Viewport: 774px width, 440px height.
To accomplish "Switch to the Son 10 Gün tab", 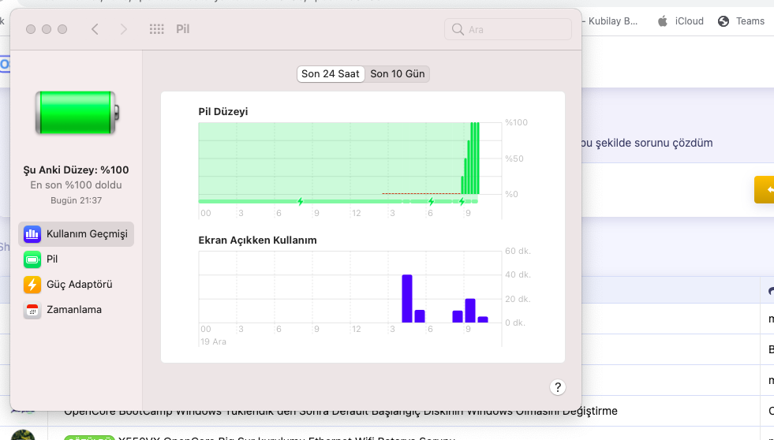I will 398,73.
